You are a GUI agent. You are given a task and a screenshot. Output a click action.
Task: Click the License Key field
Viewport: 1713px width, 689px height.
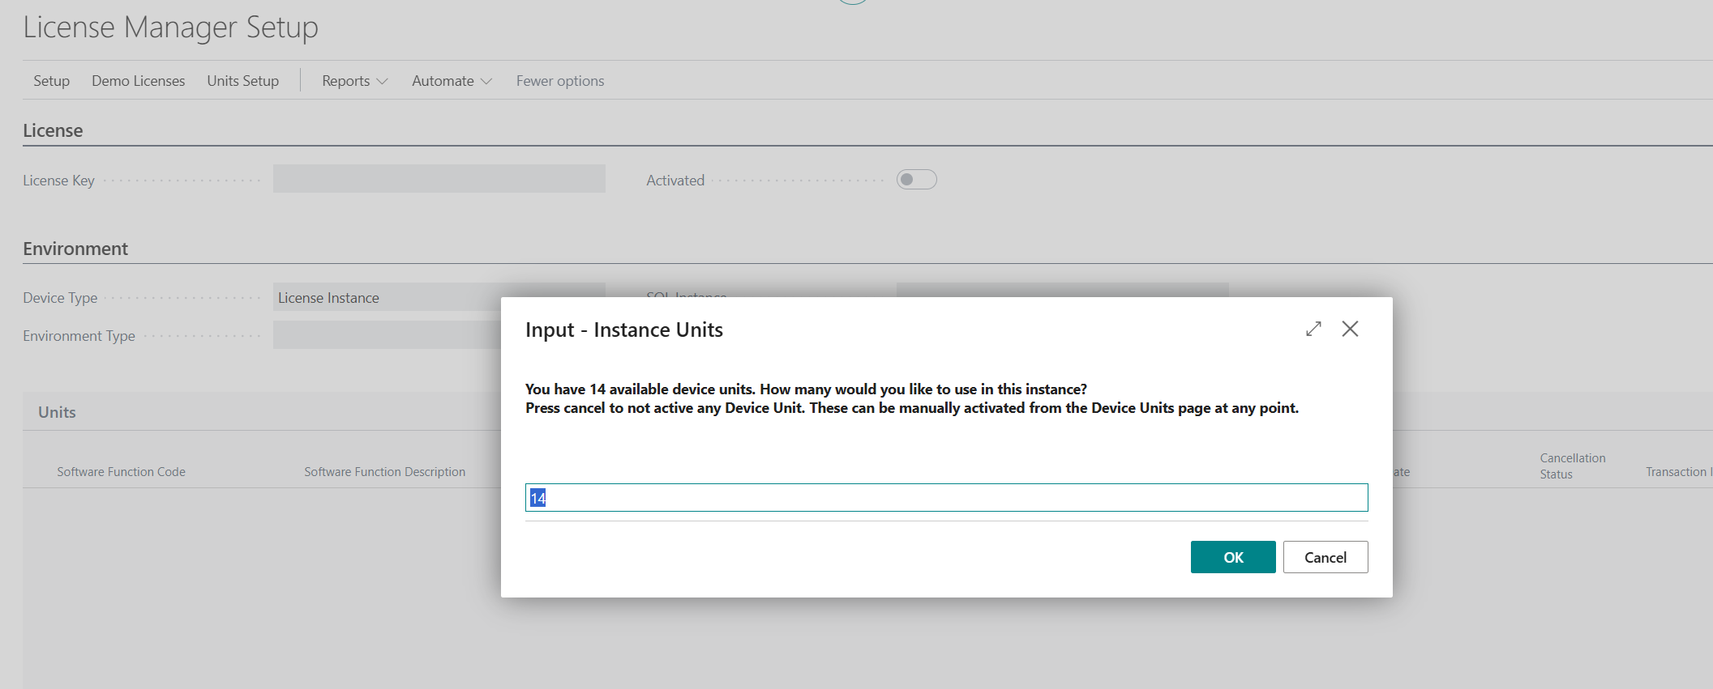[439, 179]
